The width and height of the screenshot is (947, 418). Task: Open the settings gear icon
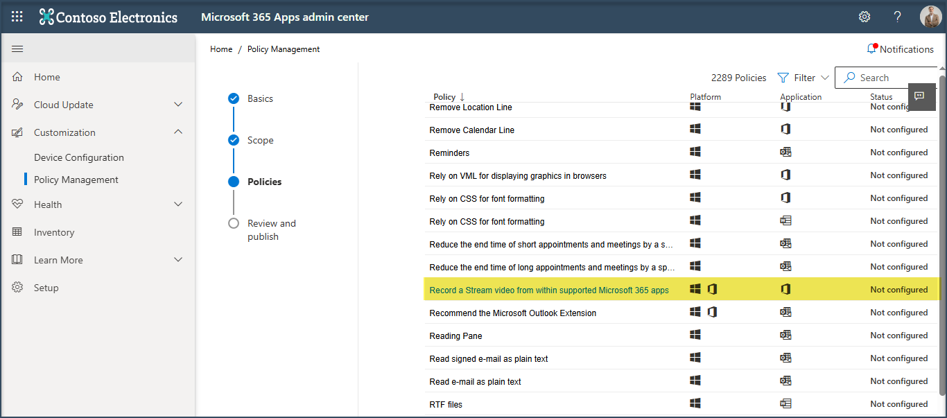(865, 17)
